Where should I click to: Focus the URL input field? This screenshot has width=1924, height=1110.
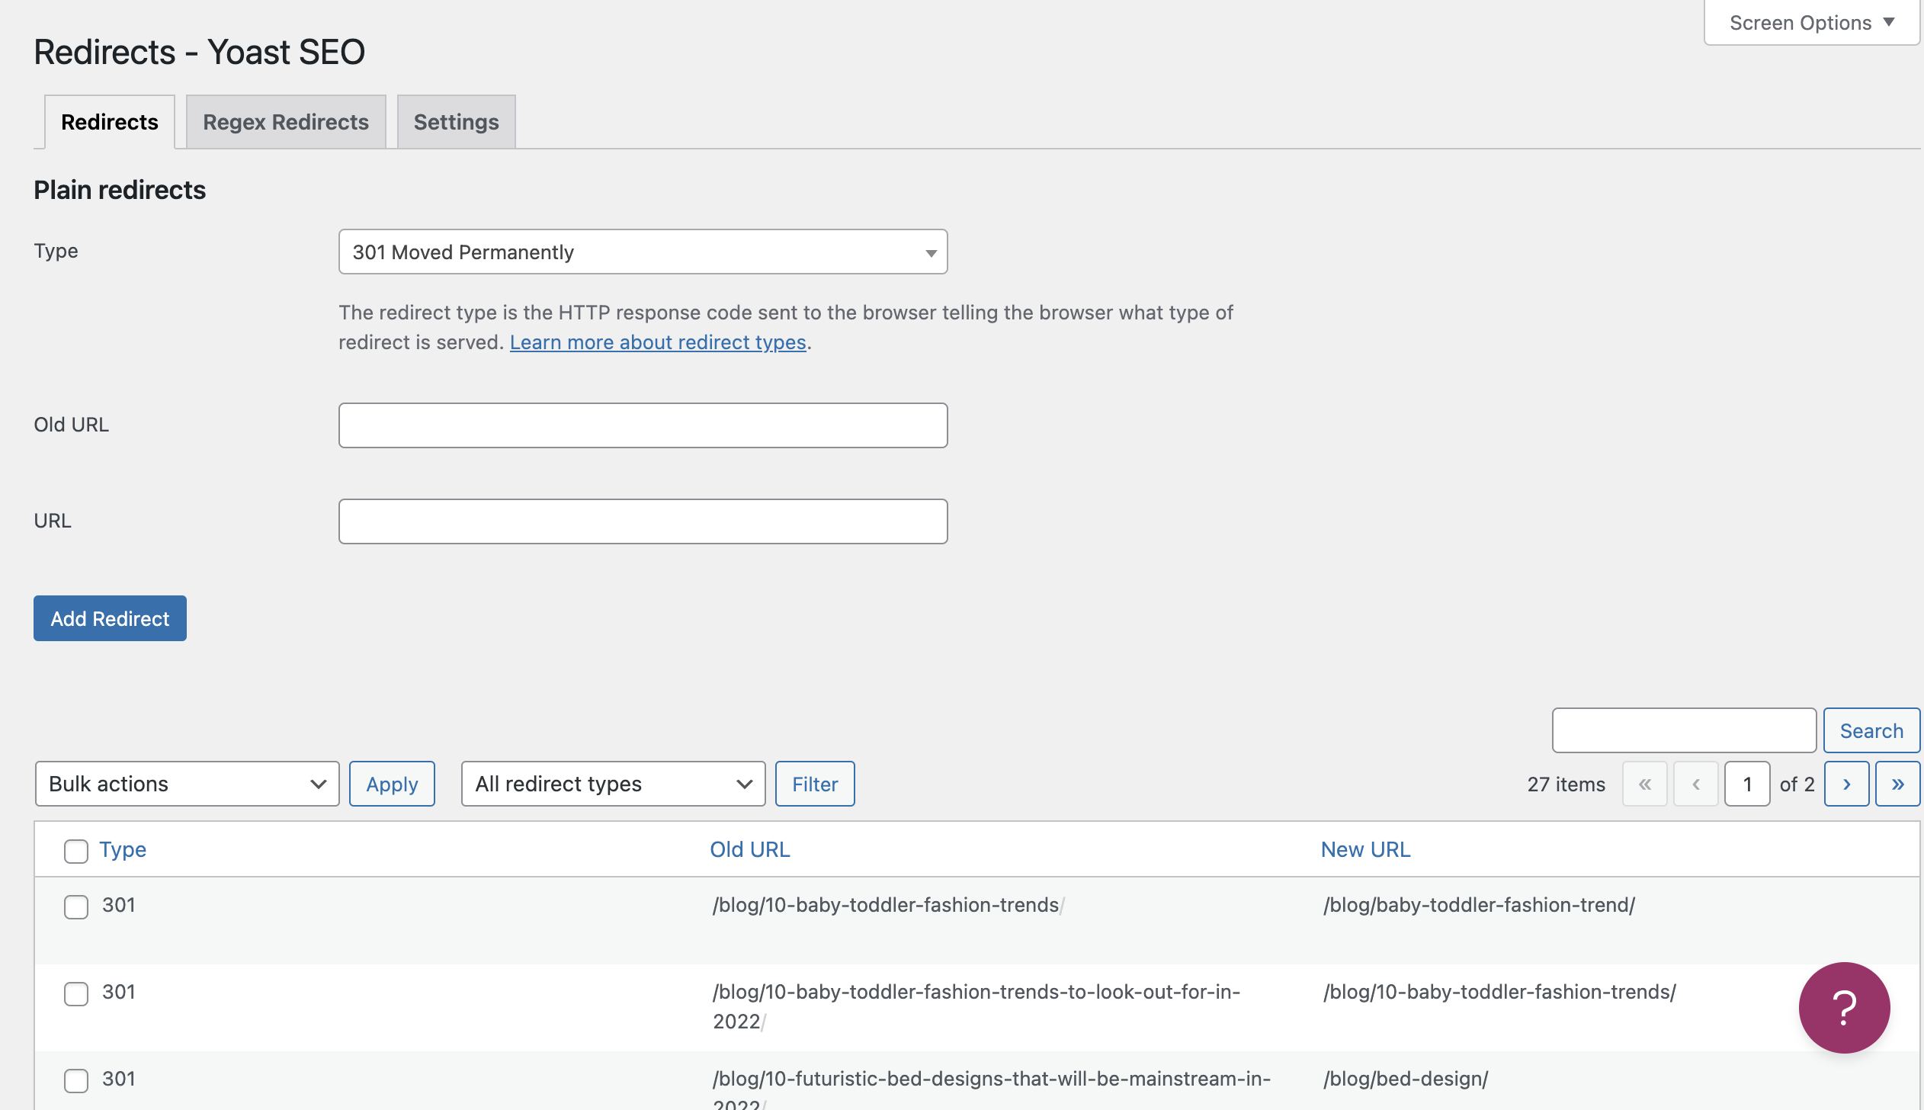643,521
